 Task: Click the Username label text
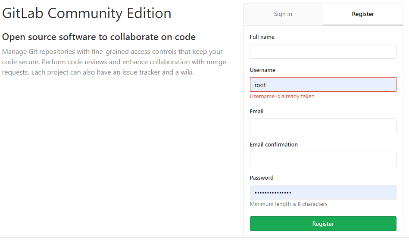262,70
